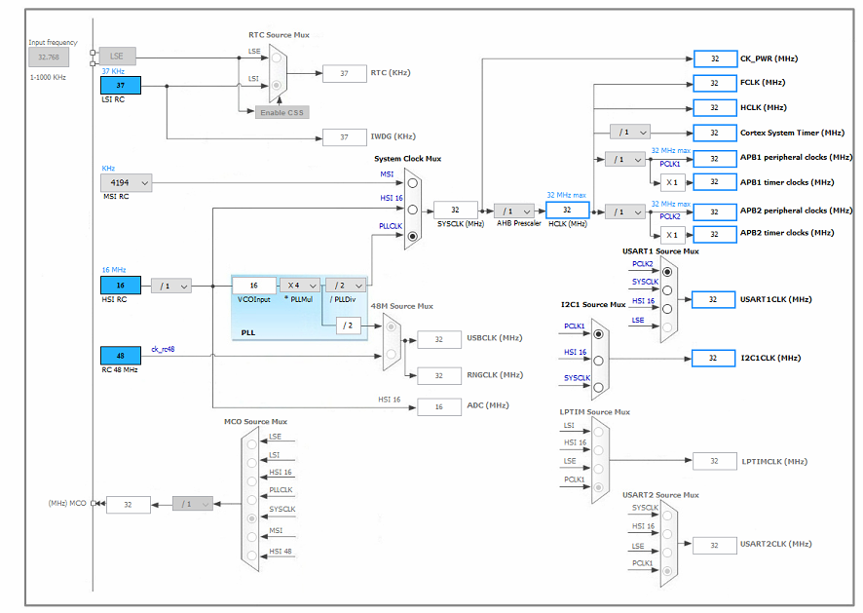
Task: Open AHB Prescaler dropdown
Action: 513,211
